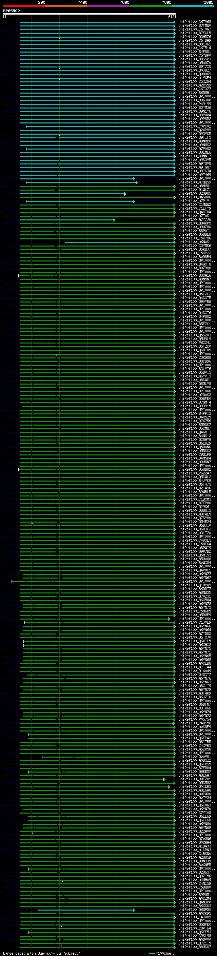The width and height of the screenshot is (217, 956).
Task: Click the cyan alignment bar for UniRef100_A7Y7J6
Action: (x=67, y=220)
